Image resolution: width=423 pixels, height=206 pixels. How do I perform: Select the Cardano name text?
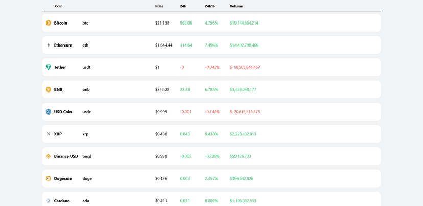[62, 200]
